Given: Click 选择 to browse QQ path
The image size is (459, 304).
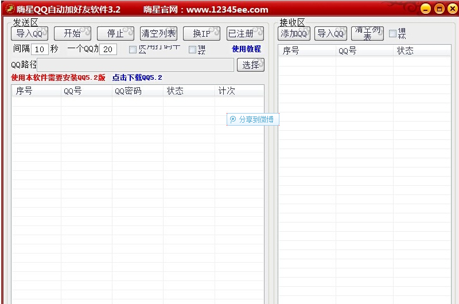Looking at the screenshot, I should pyautogui.click(x=251, y=65).
